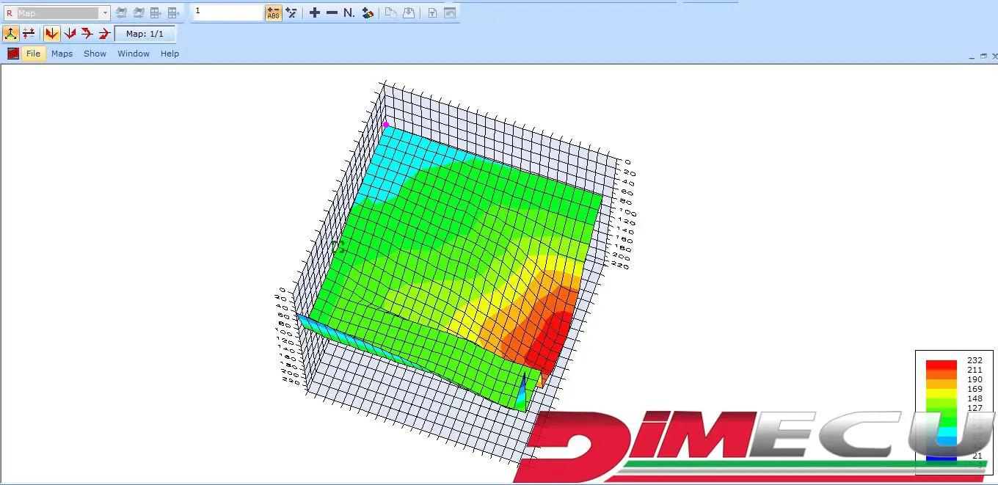The width and height of the screenshot is (998, 485).
Task: Click the N. value icon
Action: coord(349,12)
